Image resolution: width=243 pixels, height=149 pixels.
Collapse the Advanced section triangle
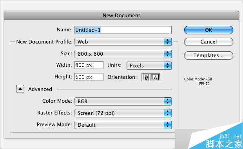pyautogui.click(x=20, y=89)
